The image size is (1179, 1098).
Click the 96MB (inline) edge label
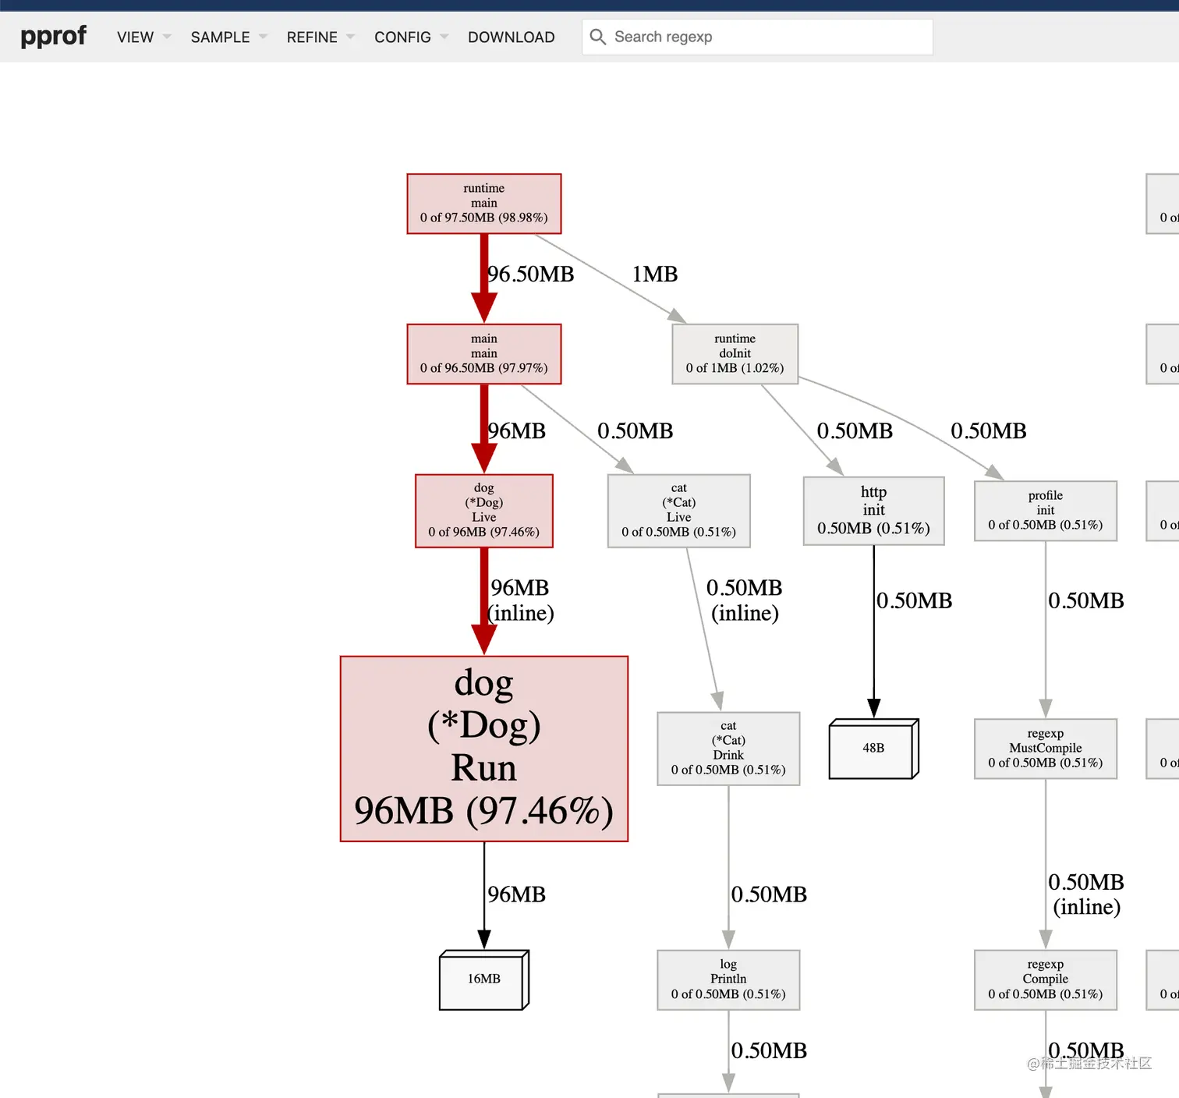tap(521, 600)
